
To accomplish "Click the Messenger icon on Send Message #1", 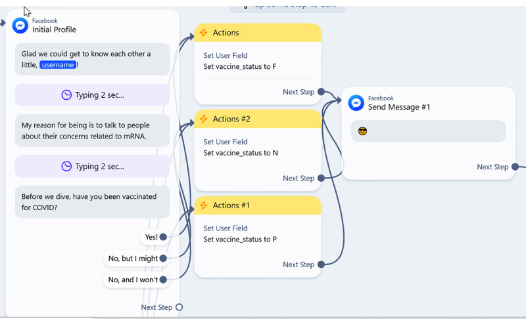I will pyautogui.click(x=356, y=103).
